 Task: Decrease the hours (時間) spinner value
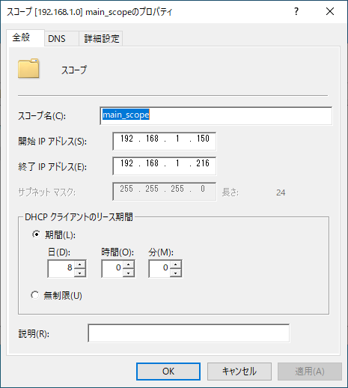click(128, 273)
